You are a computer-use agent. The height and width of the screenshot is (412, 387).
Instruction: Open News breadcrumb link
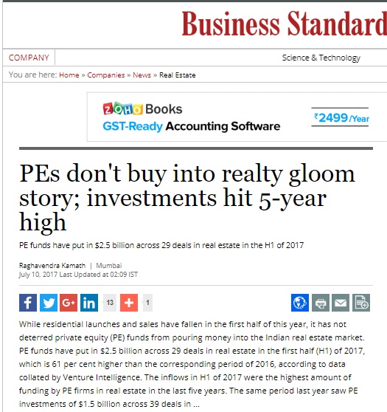tap(142, 75)
